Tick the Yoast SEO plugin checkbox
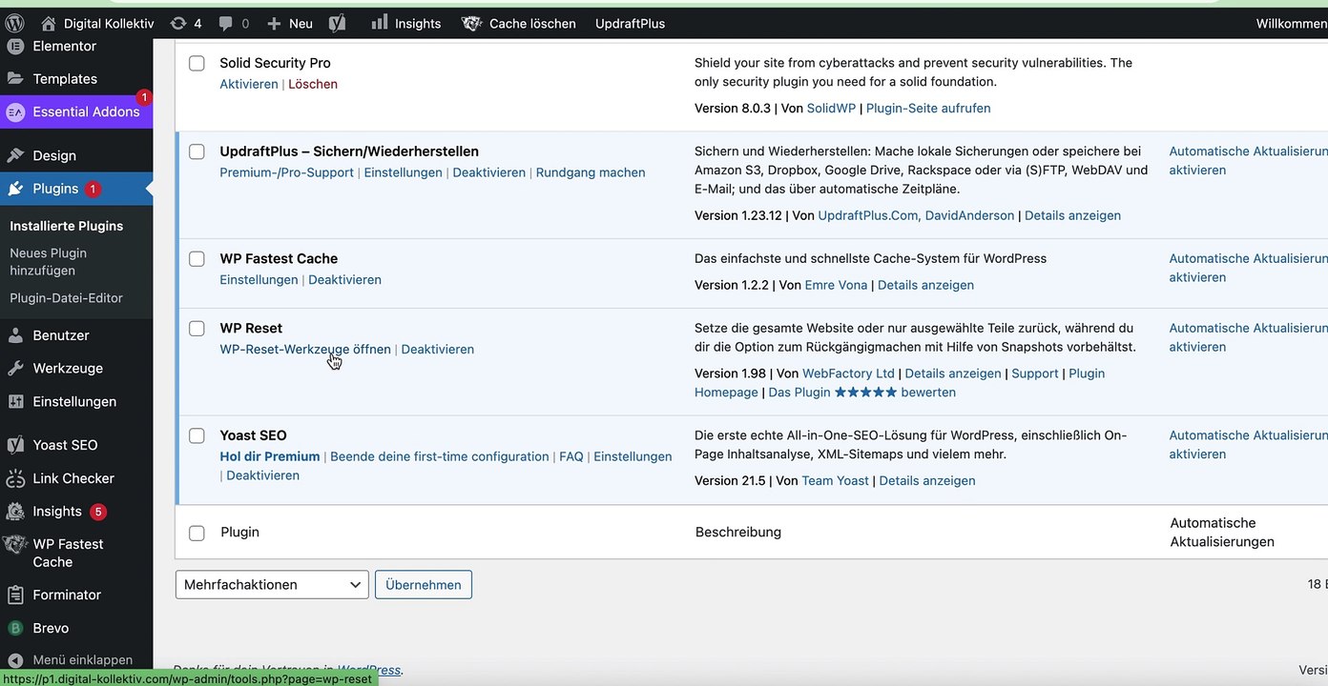This screenshot has height=686, width=1328. click(x=197, y=435)
